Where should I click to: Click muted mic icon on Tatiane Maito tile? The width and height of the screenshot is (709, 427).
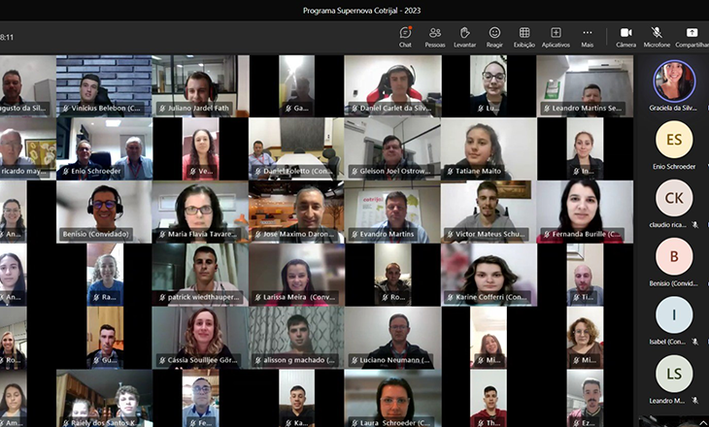tap(451, 171)
